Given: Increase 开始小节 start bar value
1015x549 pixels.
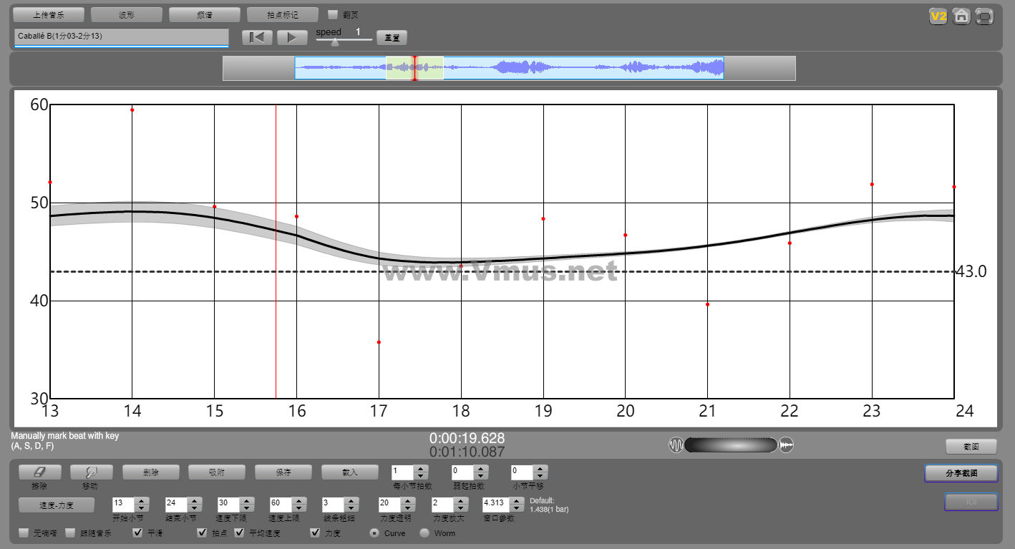Looking at the screenshot, I should pyautogui.click(x=142, y=500).
